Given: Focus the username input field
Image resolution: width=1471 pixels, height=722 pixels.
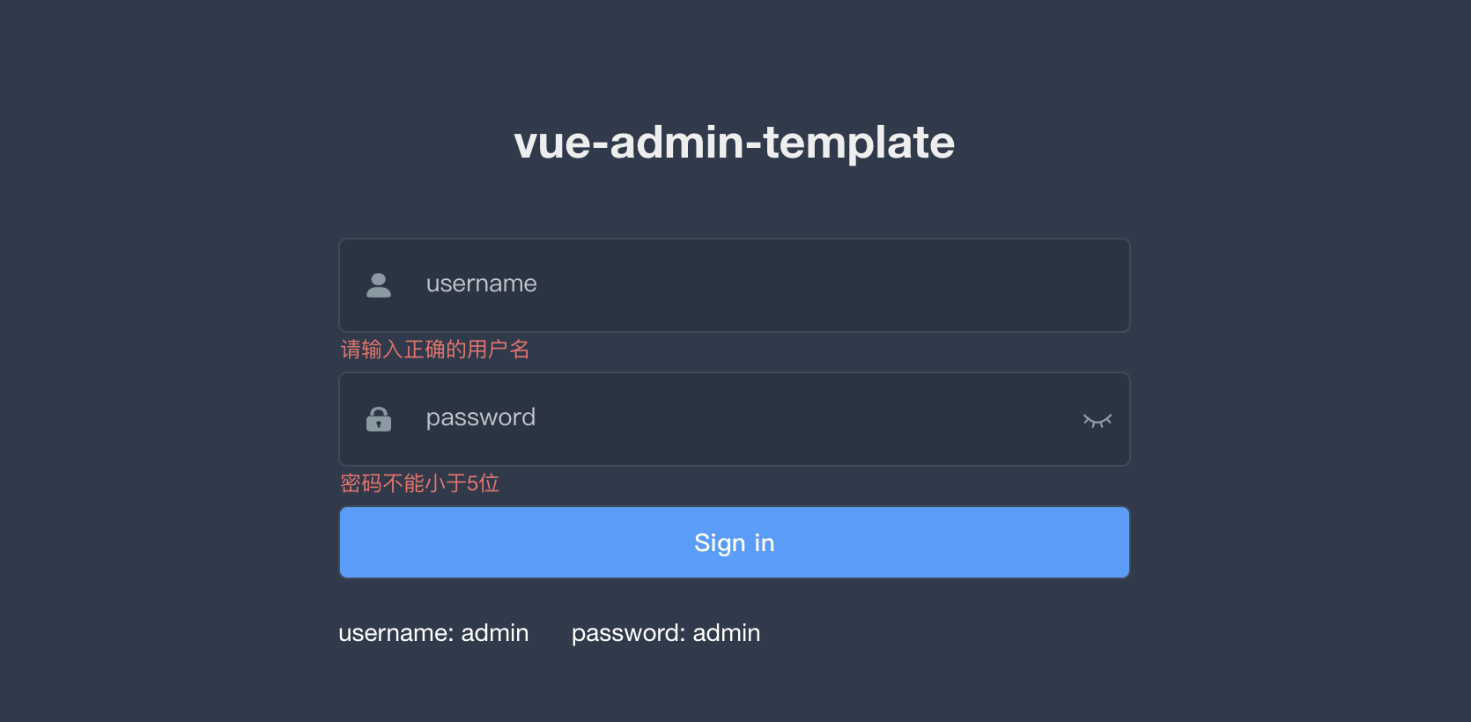Looking at the screenshot, I should tap(705, 284).
